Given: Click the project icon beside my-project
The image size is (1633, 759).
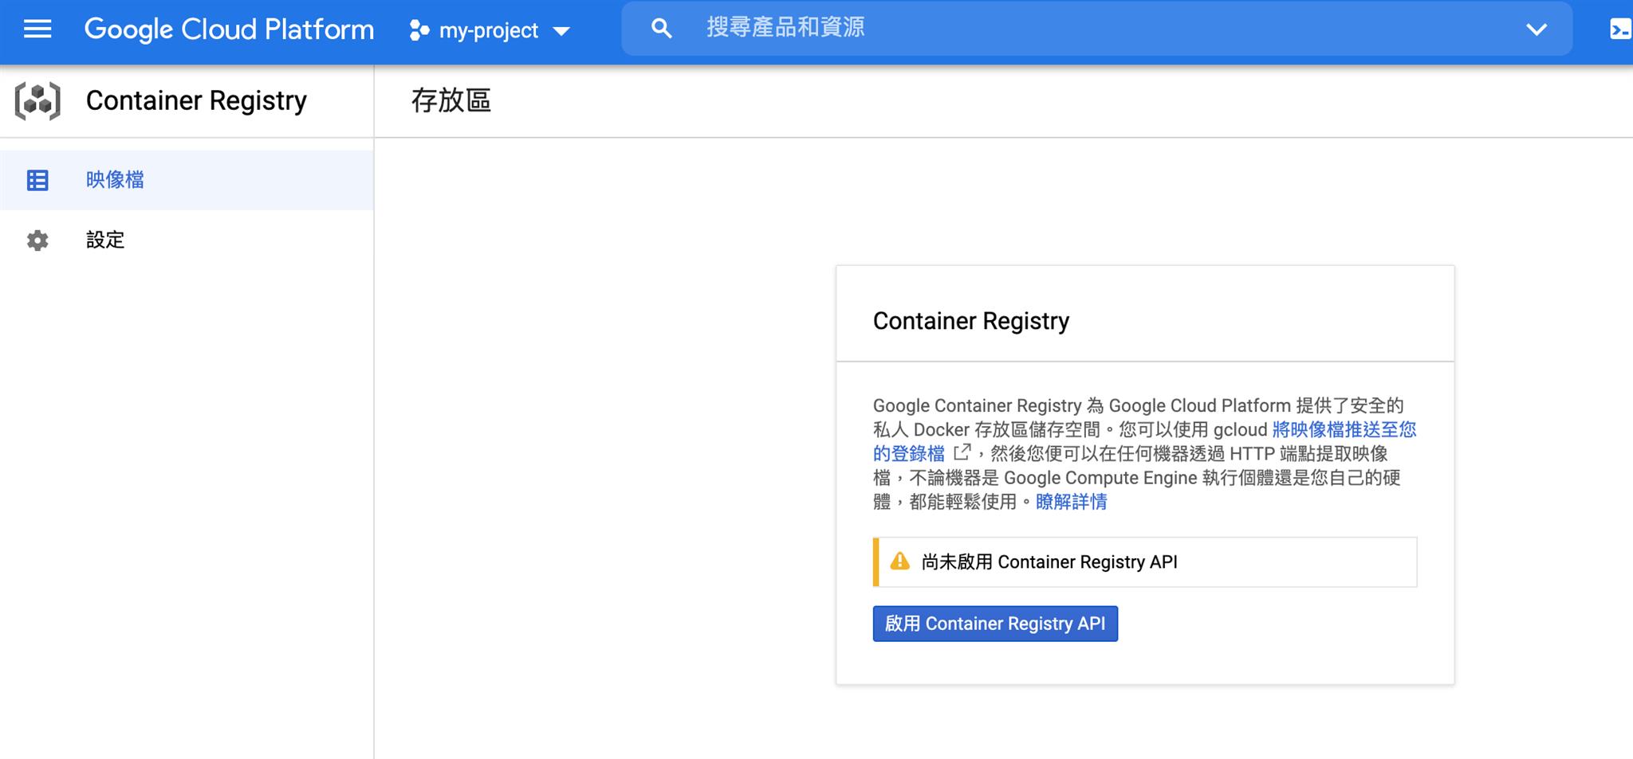Looking at the screenshot, I should (419, 31).
